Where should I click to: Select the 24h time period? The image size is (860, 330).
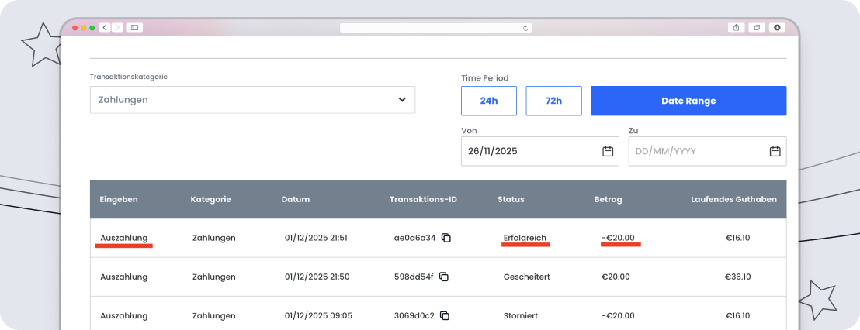click(488, 101)
